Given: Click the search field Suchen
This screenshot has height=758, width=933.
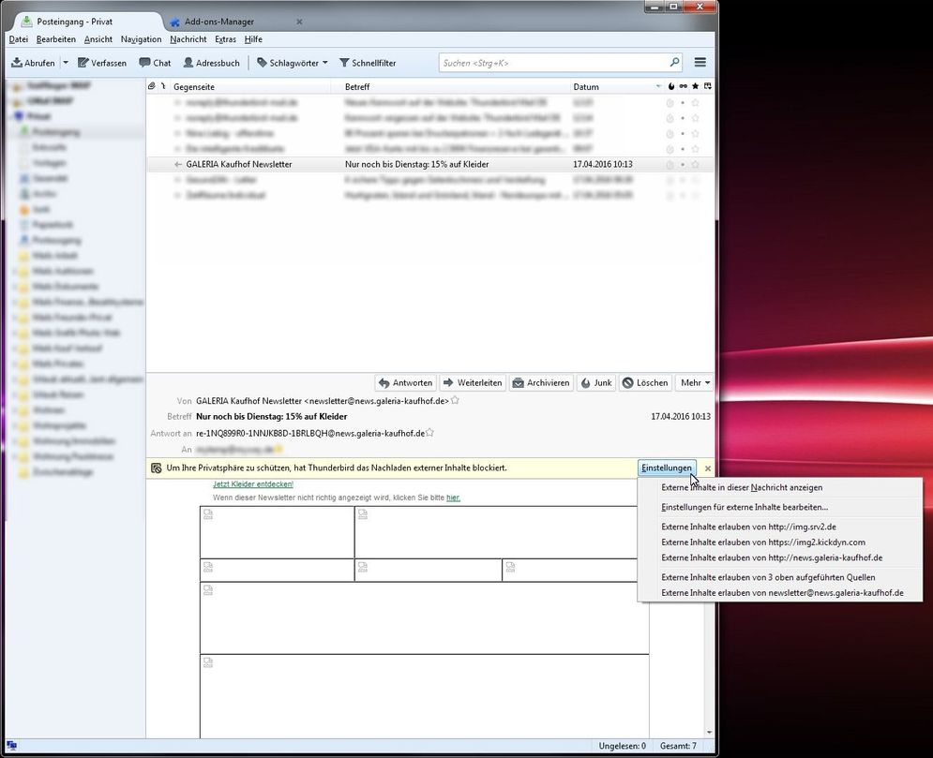Looking at the screenshot, I should [x=553, y=63].
